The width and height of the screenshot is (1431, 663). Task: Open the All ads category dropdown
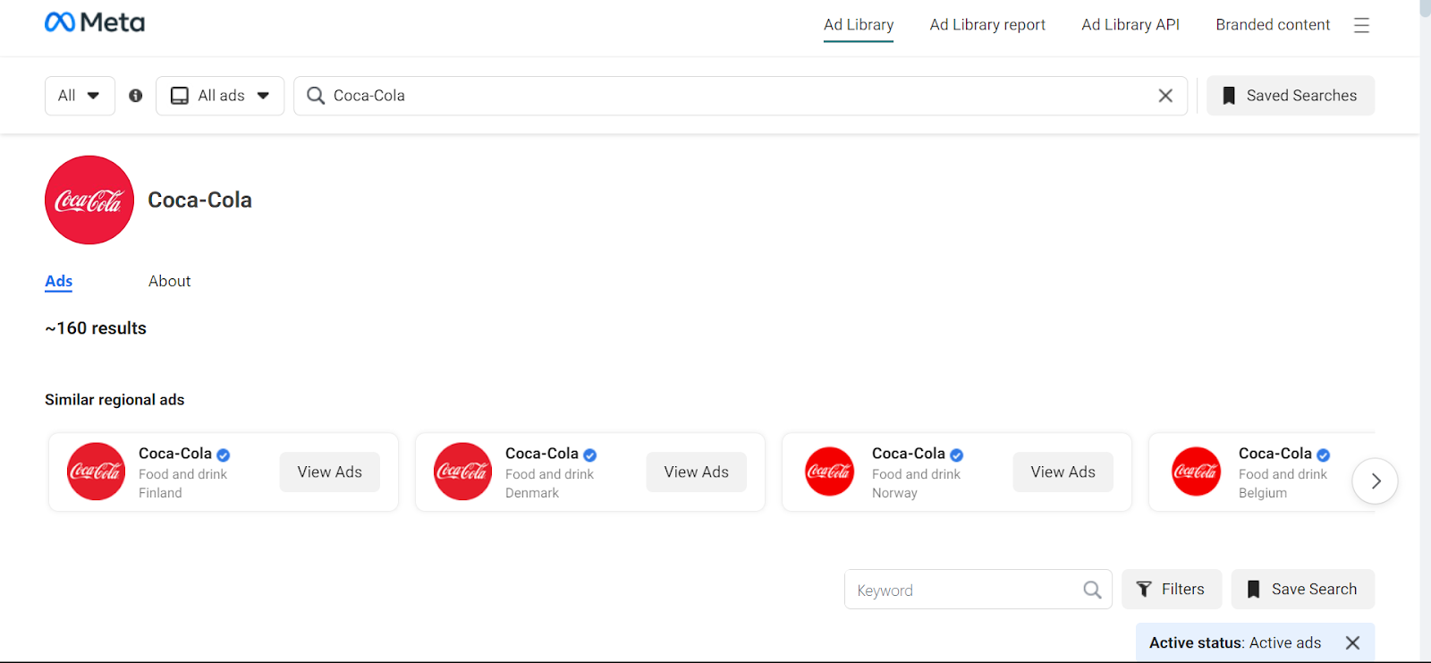(220, 96)
